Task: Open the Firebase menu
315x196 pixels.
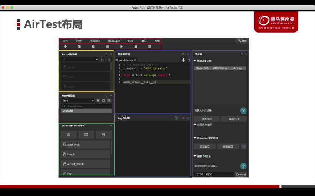Action: 94,41
